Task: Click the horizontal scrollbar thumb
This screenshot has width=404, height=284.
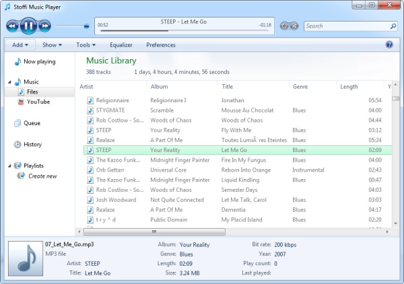Action: coord(154,232)
